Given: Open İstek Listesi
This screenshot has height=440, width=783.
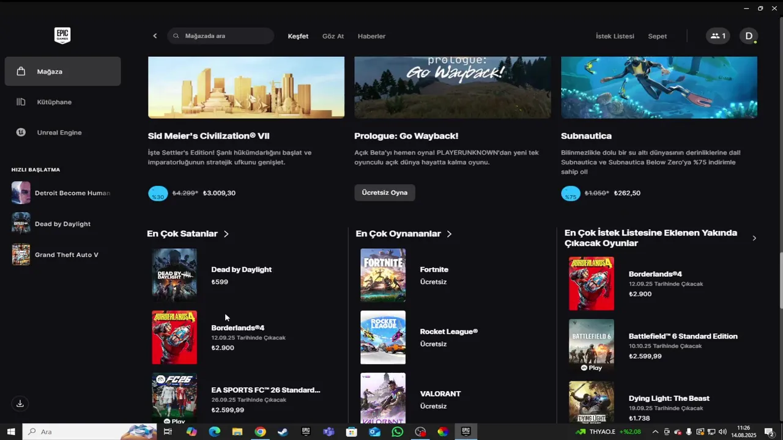Looking at the screenshot, I should 615,36.
